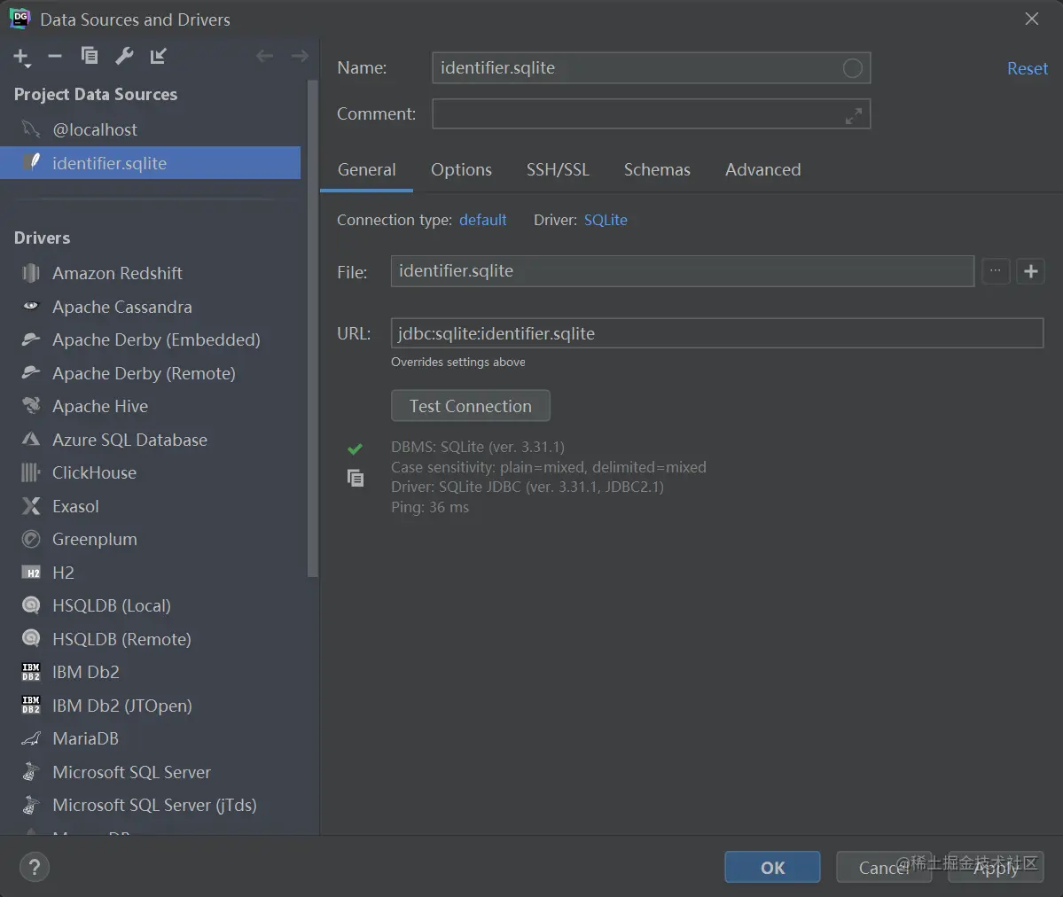Change driver via SQLite link

click(x=606, y=220)
